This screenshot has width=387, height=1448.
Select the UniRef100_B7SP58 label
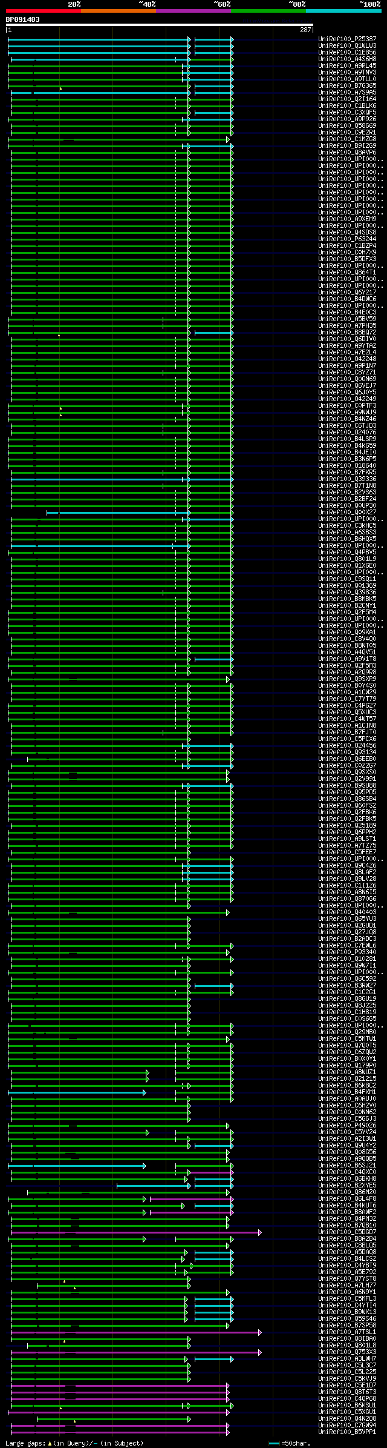[x=347, y=1326]
